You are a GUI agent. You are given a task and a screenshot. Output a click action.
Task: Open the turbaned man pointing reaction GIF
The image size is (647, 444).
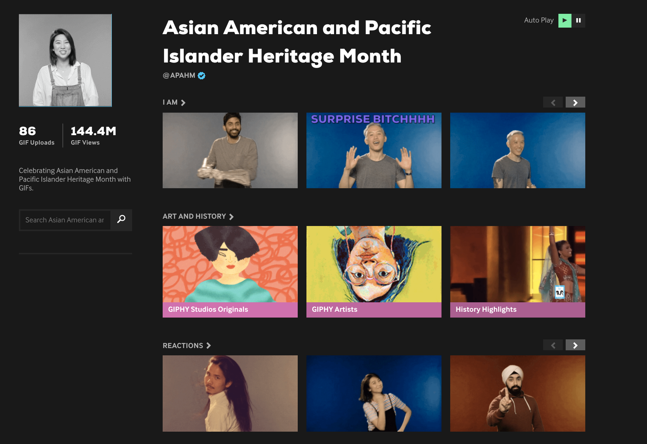point(518,393)
